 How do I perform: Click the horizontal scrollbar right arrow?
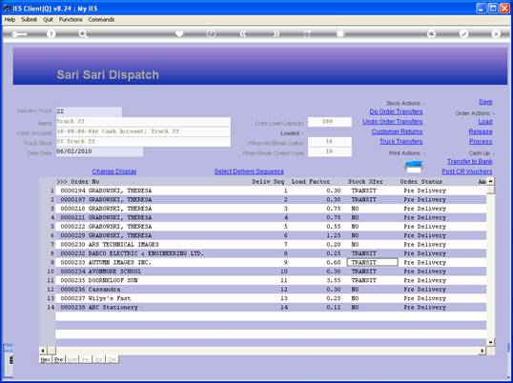(482, 351)
